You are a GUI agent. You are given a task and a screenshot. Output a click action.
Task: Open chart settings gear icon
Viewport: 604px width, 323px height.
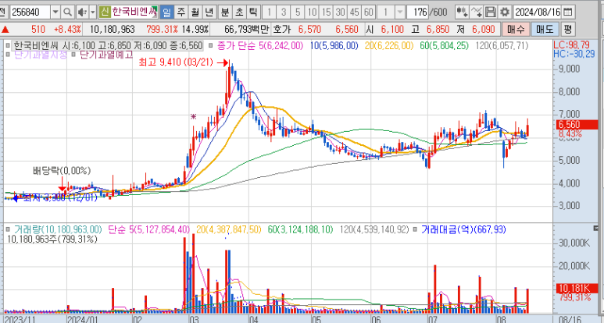[504, 12]
